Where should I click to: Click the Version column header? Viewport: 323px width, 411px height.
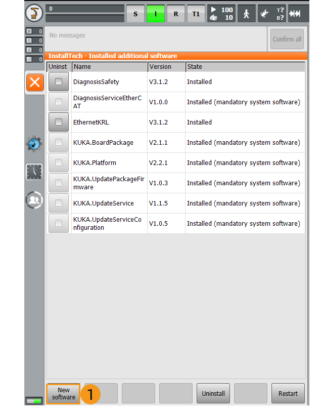[166, 67]
